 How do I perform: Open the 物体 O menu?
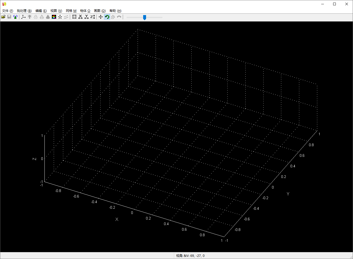tap(85, 11)
